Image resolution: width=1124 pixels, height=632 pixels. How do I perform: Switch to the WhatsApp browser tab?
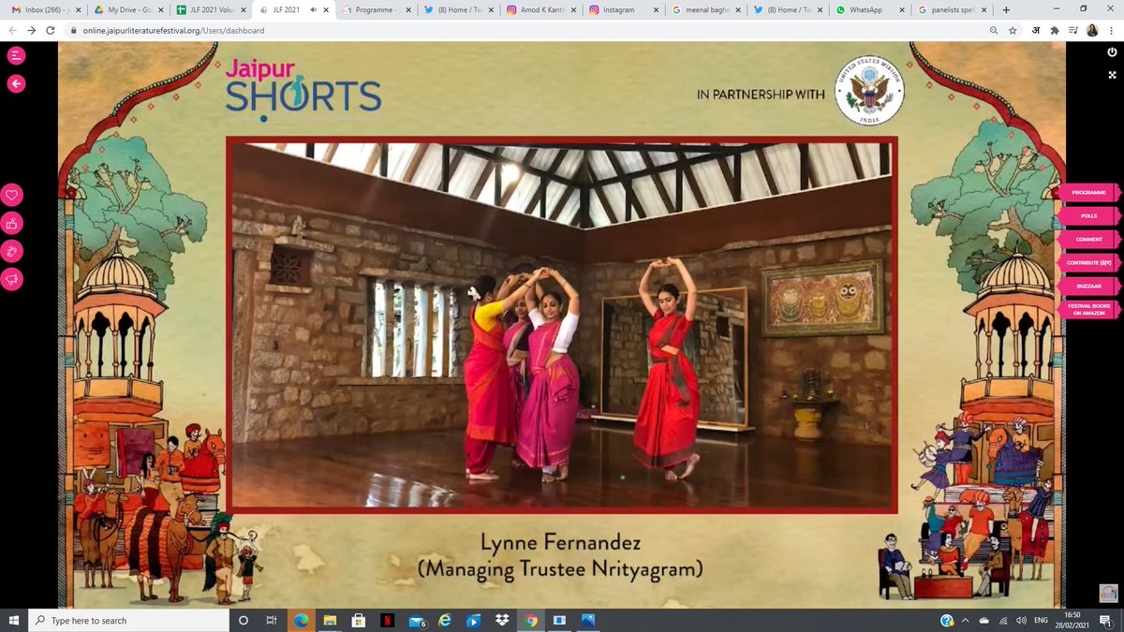click(870, 9)
